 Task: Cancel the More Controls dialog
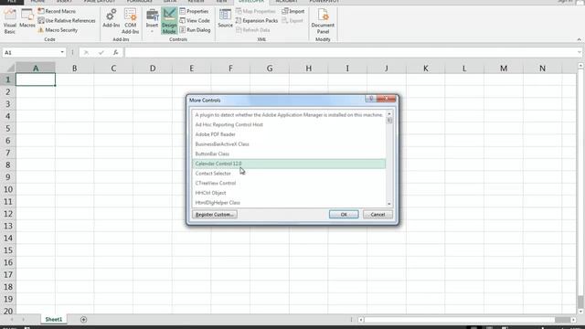378,215
